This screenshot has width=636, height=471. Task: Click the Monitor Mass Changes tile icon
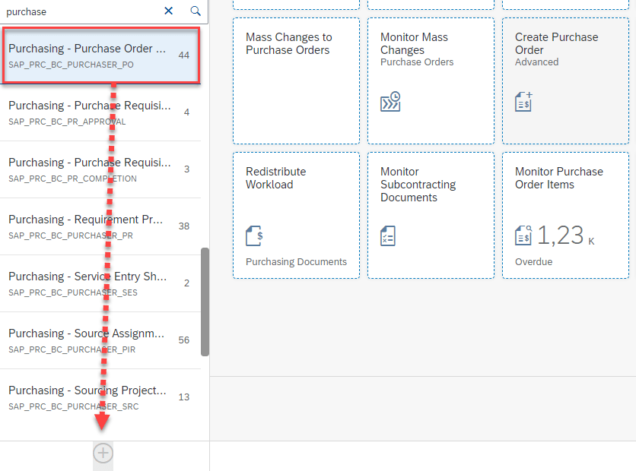pos(390,102)
